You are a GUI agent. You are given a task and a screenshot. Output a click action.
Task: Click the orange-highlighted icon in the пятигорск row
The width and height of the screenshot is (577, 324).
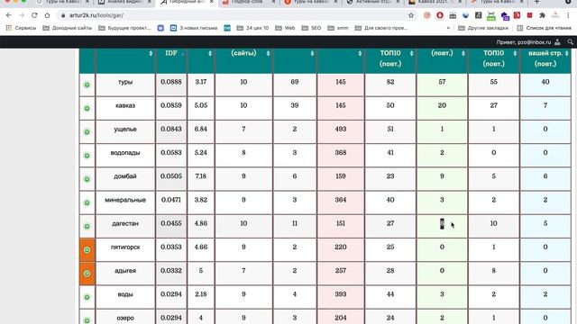tap(87, 250)
